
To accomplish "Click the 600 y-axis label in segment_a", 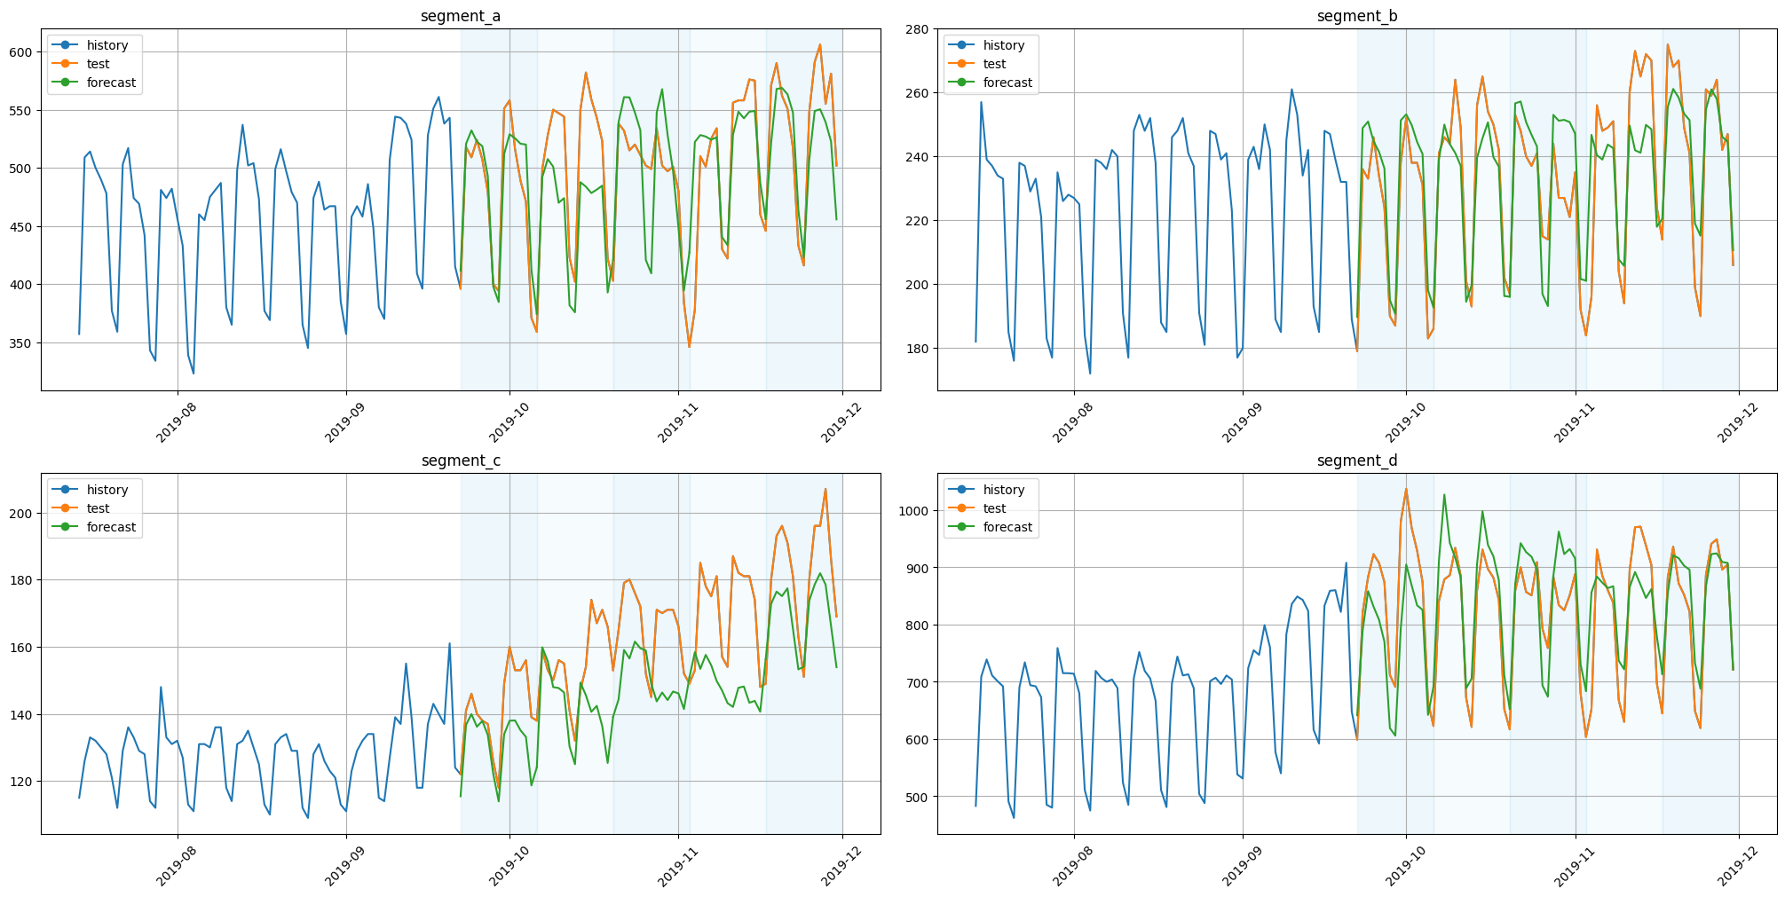I will point(21,52).
